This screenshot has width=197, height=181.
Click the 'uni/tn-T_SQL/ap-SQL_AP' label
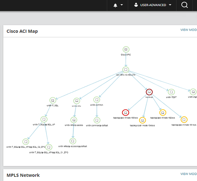44,125
